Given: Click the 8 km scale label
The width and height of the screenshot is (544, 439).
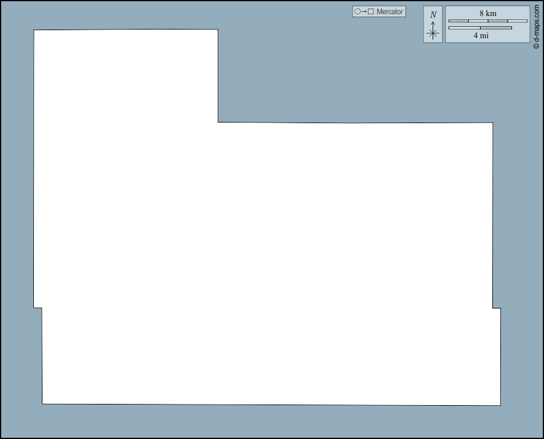Looking at the screenshot, I should pyautogui.click(x=487, y=13).
